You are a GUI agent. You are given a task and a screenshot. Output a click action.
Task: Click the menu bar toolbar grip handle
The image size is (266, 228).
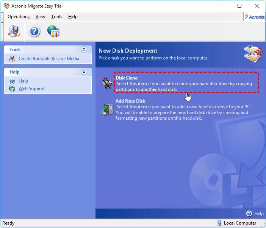click(x=2, y=17)
